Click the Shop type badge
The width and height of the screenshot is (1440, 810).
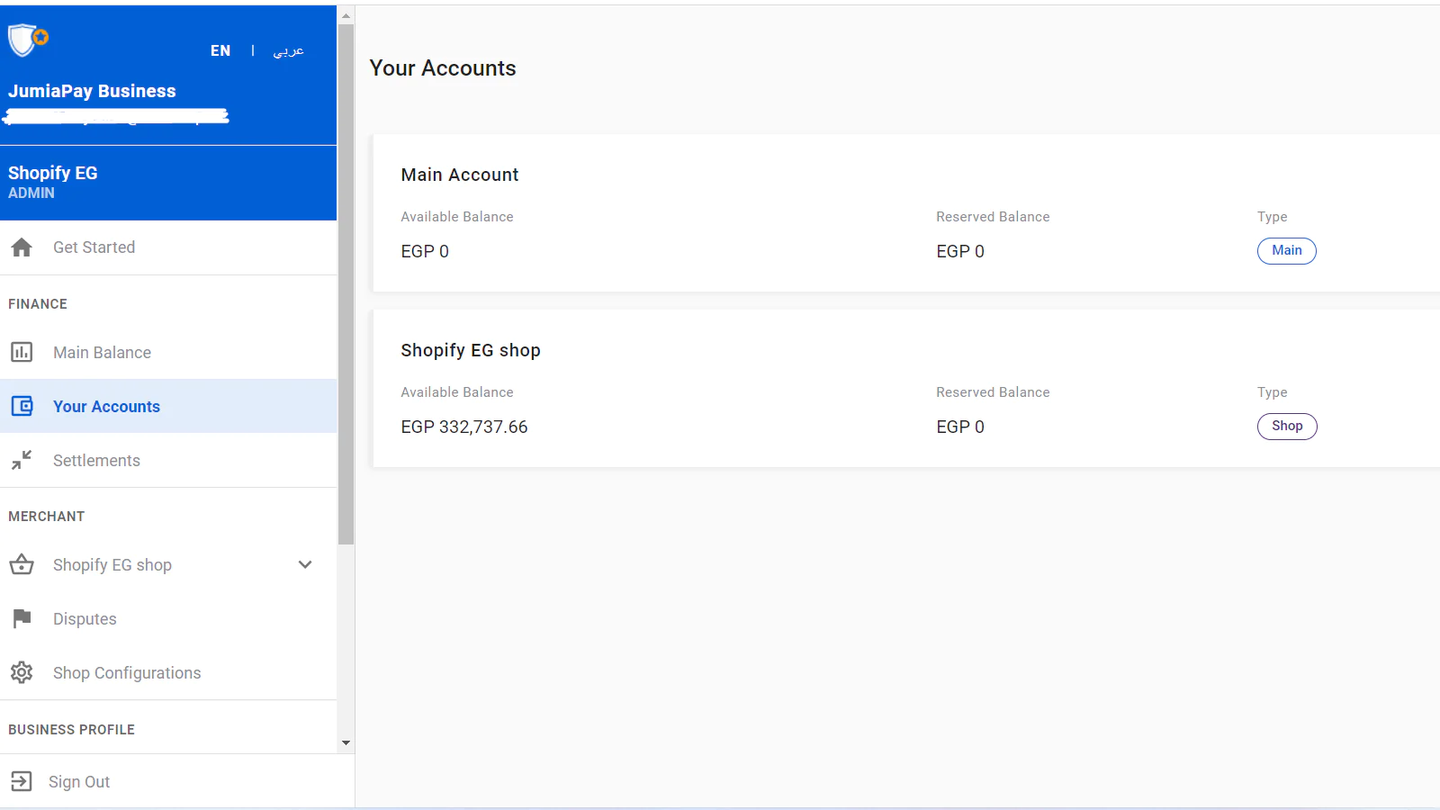tap(1286, 427)
